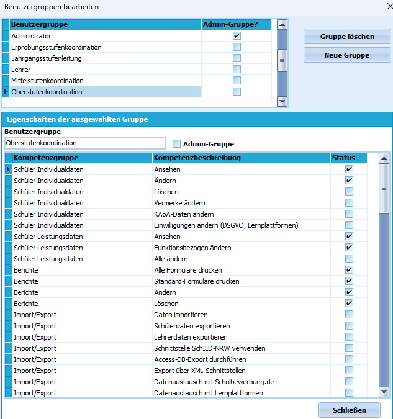Click row marker beside Schüler Individualdaten Ansehen
This screenshot has height=419, width=393.
8,169
